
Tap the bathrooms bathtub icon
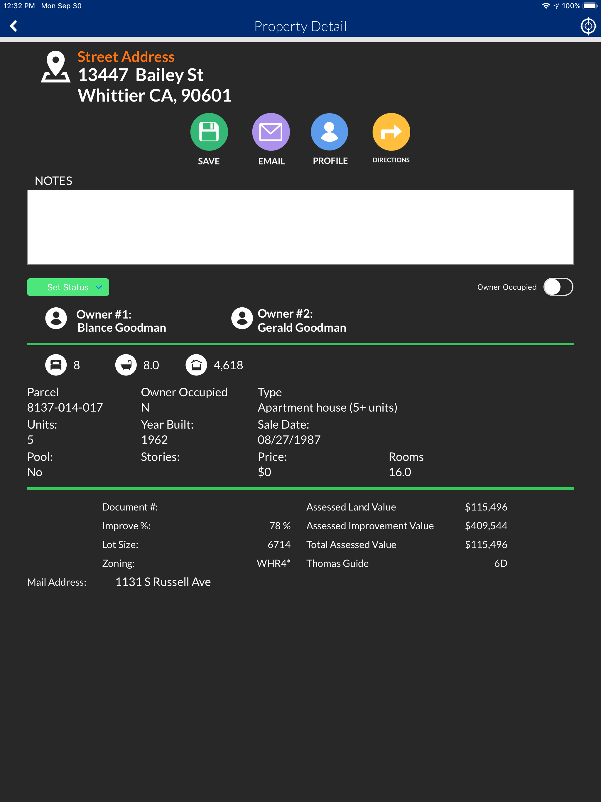pos(126,365)
